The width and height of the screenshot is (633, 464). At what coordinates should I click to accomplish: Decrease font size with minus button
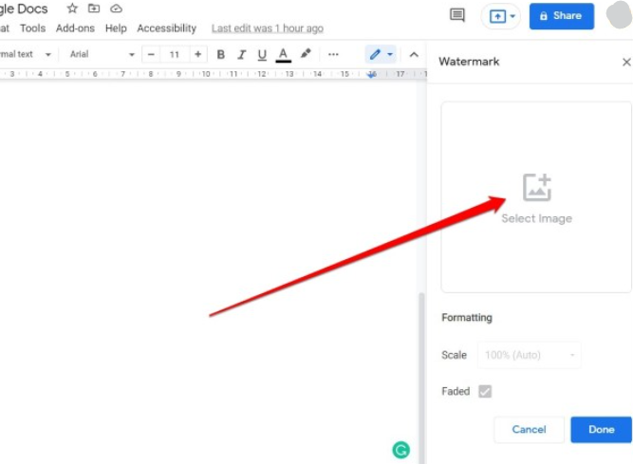click(x=151, y=54)
